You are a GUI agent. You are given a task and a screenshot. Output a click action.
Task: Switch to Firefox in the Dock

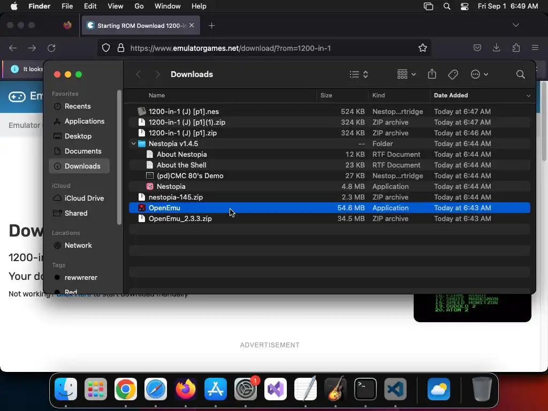tap(186, 389)
